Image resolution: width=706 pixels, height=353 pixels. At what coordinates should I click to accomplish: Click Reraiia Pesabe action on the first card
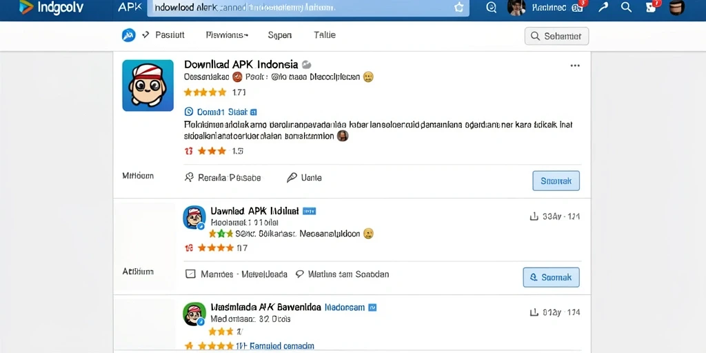tap(223, 178)
